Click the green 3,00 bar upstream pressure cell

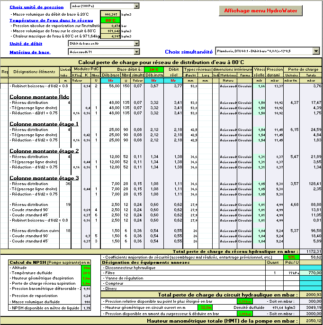pyautogui.click(x=245, y=314)
